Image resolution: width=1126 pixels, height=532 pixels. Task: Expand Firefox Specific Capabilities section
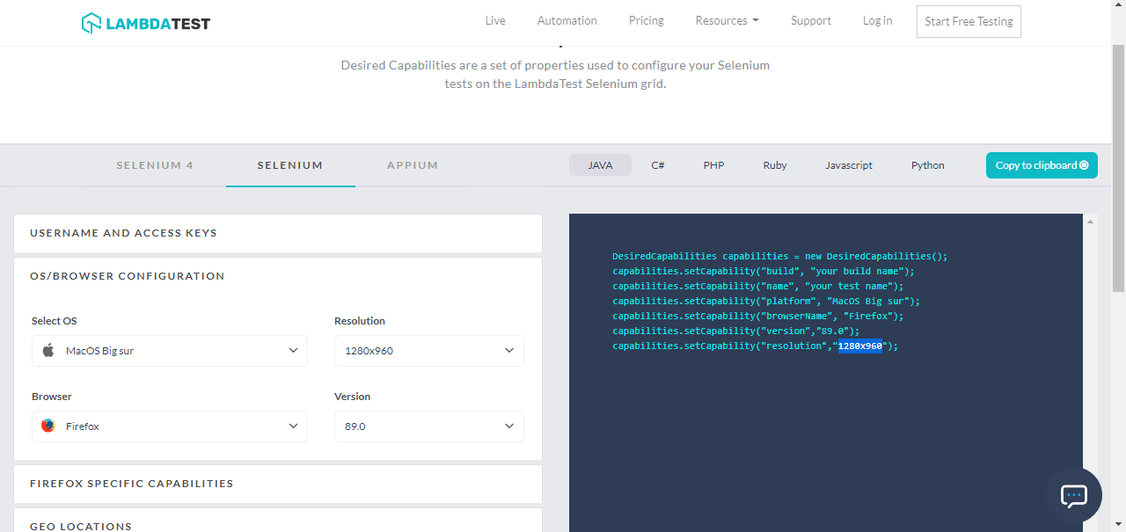[278, 484]
